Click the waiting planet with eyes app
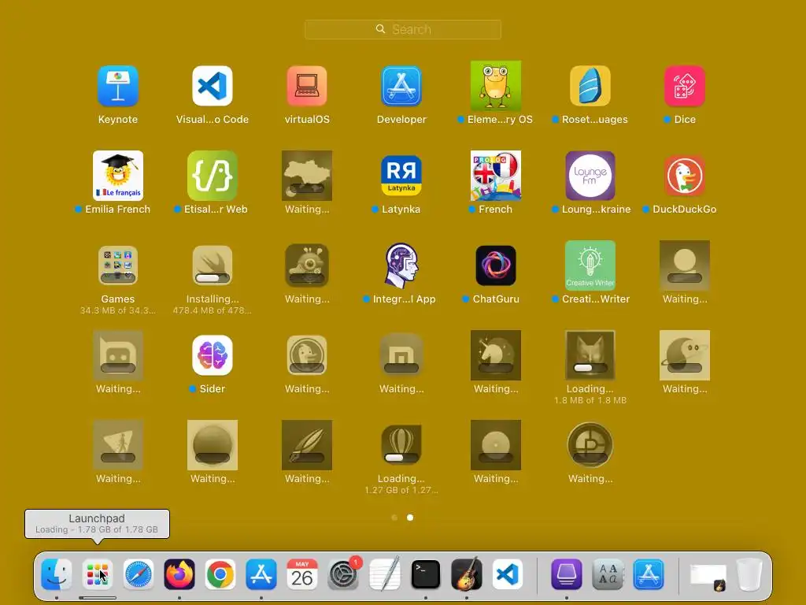 tap(685, 355)
